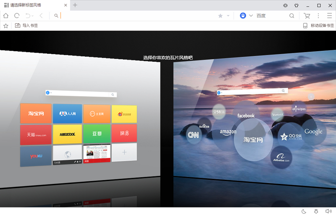The image size is (336, 215).
Task: Click the Youku tile
Action: point(36,156)
